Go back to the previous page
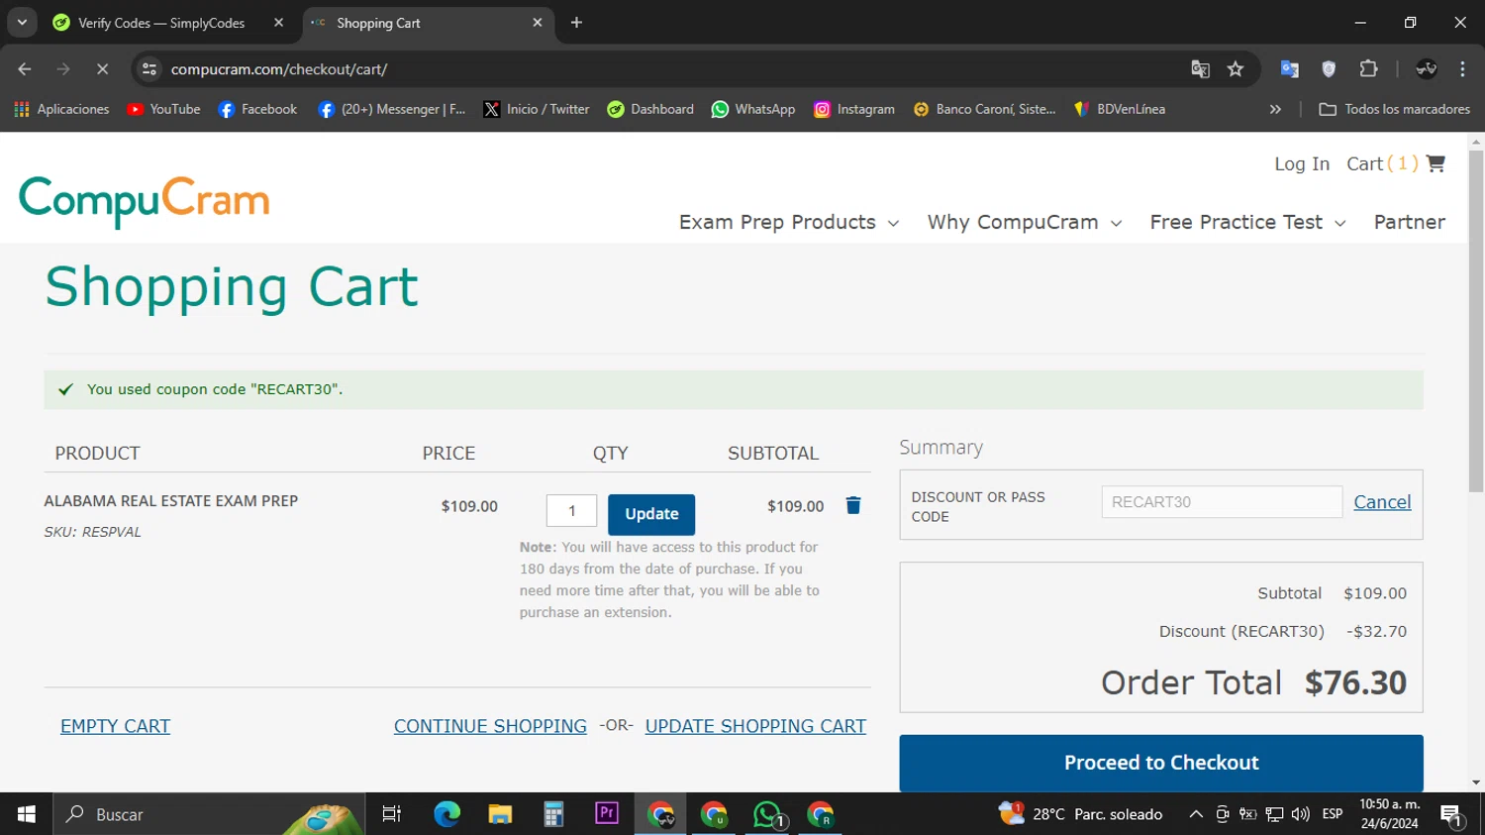Screen dimensions: 1485x835 [25, 69]
